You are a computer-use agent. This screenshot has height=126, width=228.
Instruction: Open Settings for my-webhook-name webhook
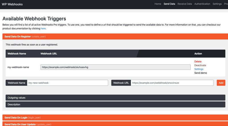click(x=199, y=69)
